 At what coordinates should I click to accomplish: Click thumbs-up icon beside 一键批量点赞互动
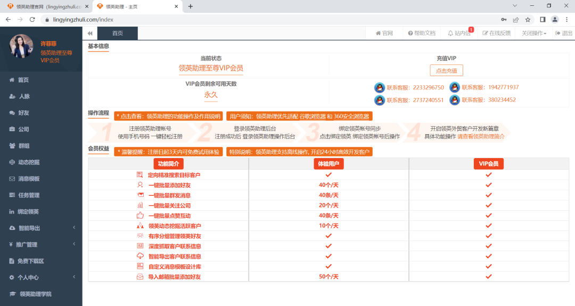click(x=140, y=216)
